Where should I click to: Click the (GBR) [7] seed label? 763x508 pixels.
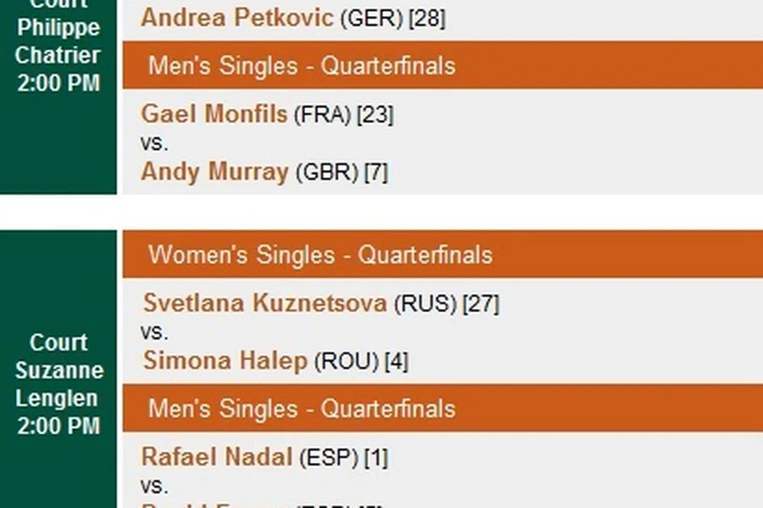[341, 173]
